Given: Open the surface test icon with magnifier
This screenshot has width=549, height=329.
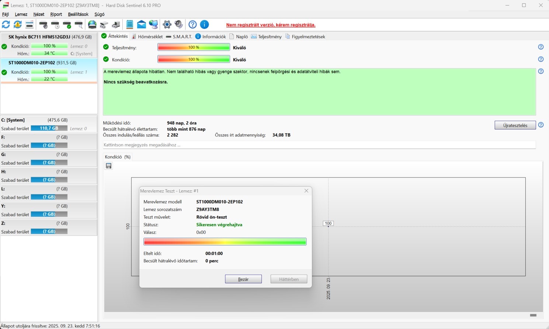Looking at the screenshot, I should pos(79,25).
